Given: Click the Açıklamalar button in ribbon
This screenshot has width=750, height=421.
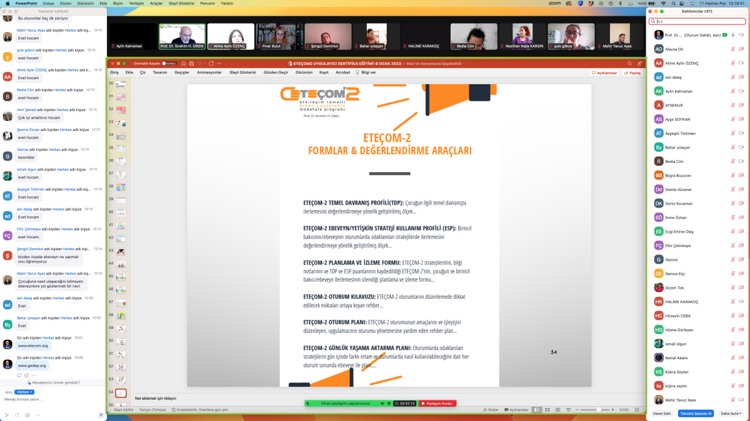Looking at the screenshot, I should [604, 72].
